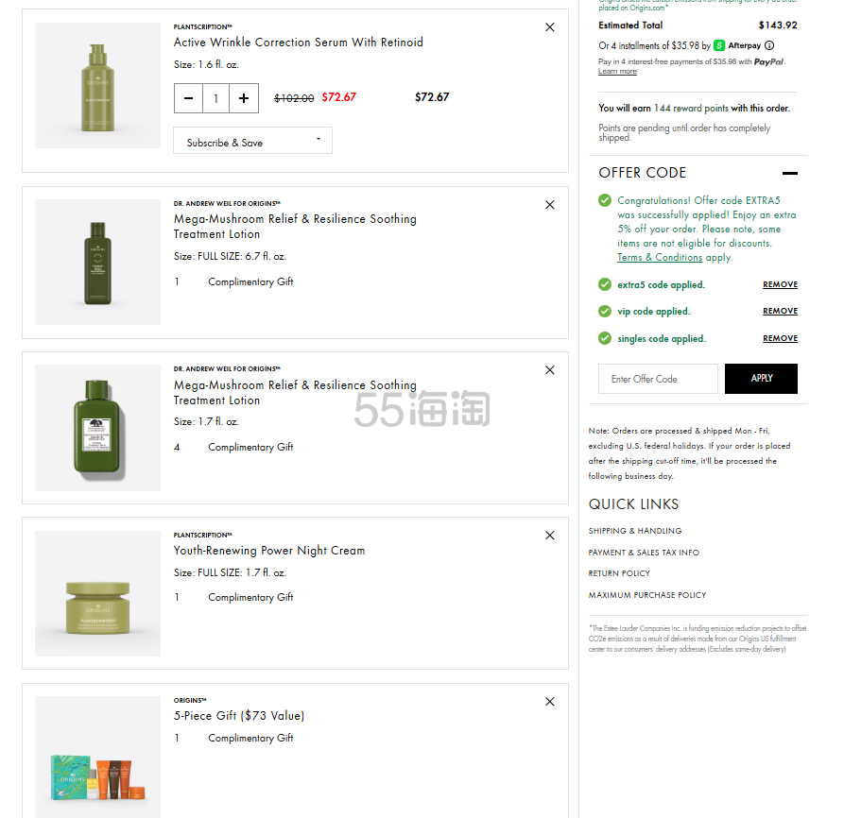The image size is (844, 818).
Task: Open Terms & Conditions link
Action: click(660, 258)
